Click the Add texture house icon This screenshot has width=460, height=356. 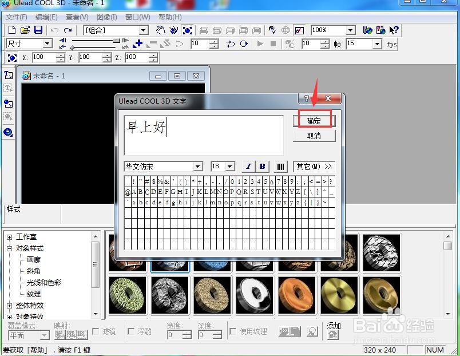[x=332, y=335]
